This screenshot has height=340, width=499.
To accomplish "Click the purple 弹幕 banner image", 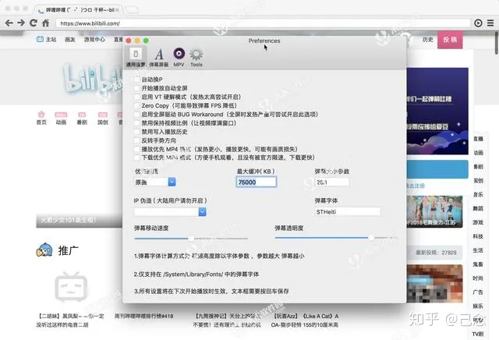I will (437, 111).
